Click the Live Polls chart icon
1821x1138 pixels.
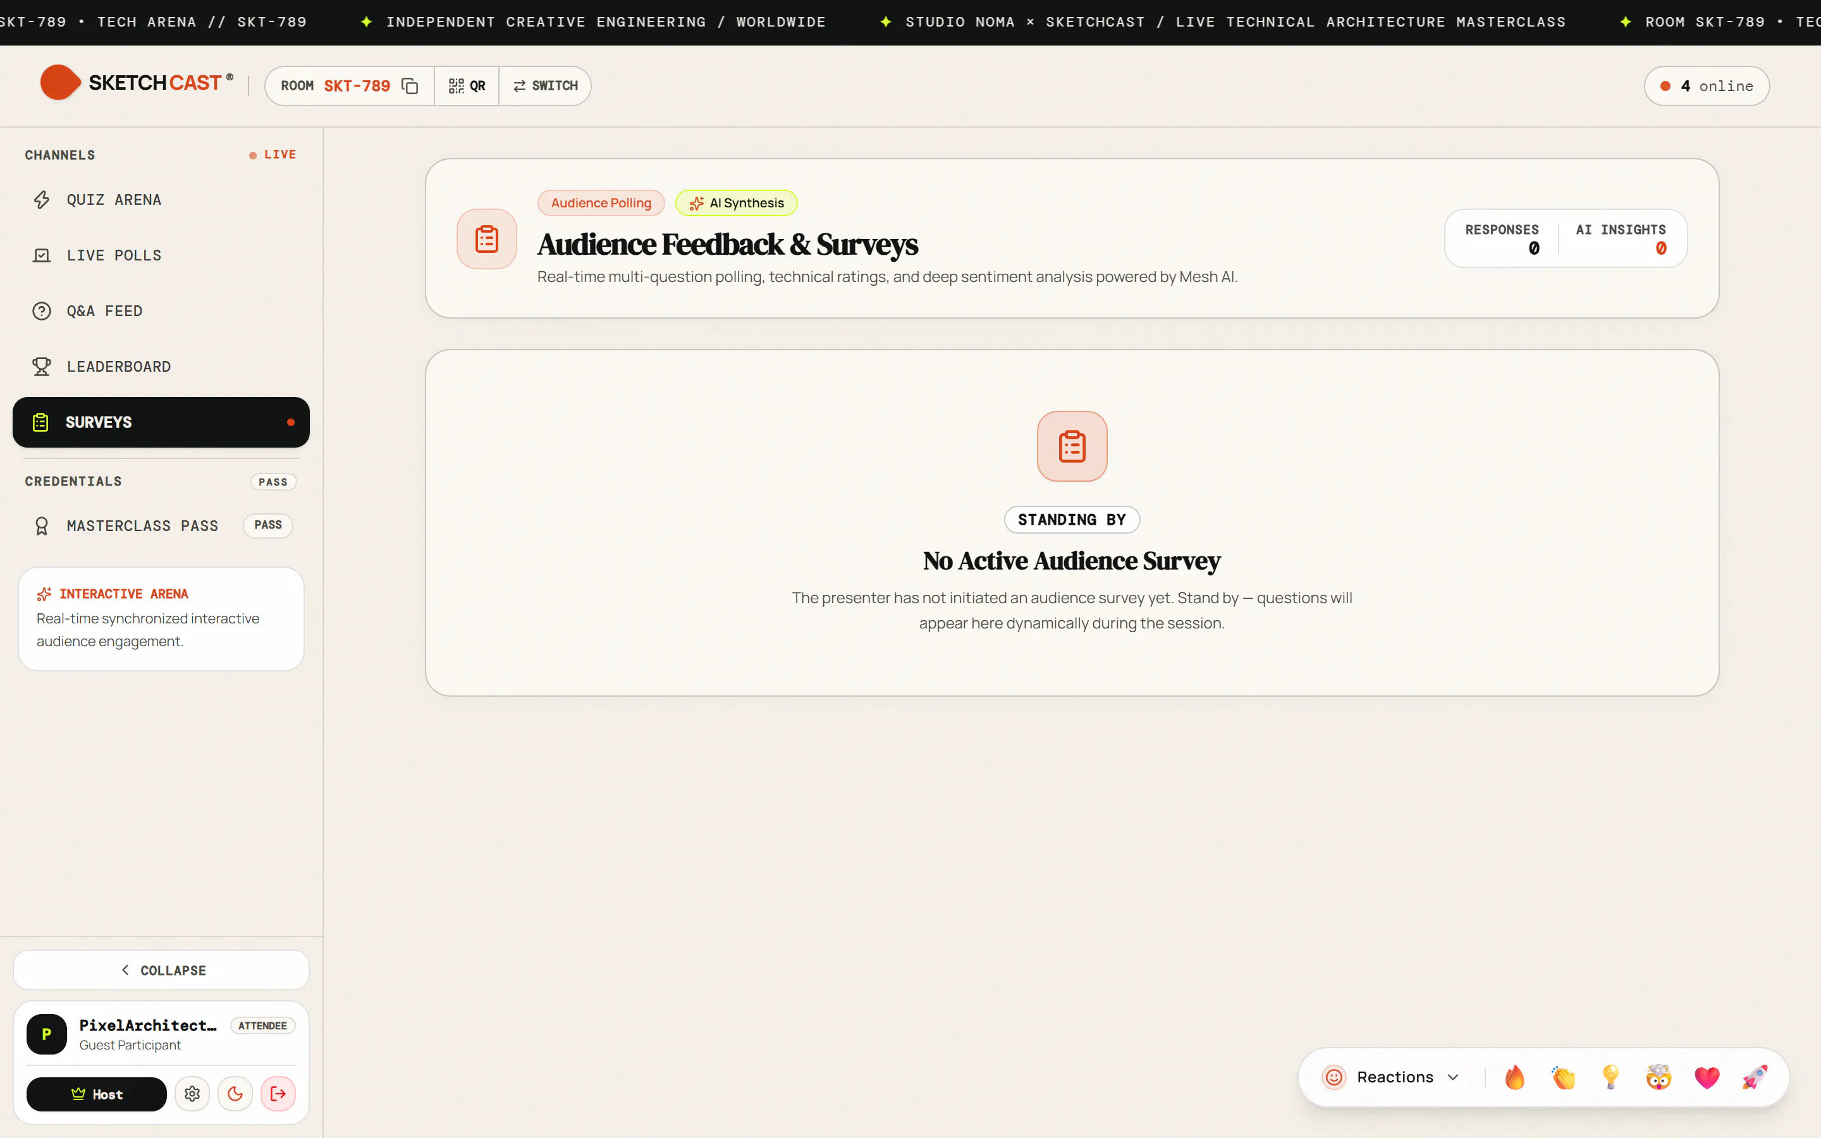(x=41, y=255)
